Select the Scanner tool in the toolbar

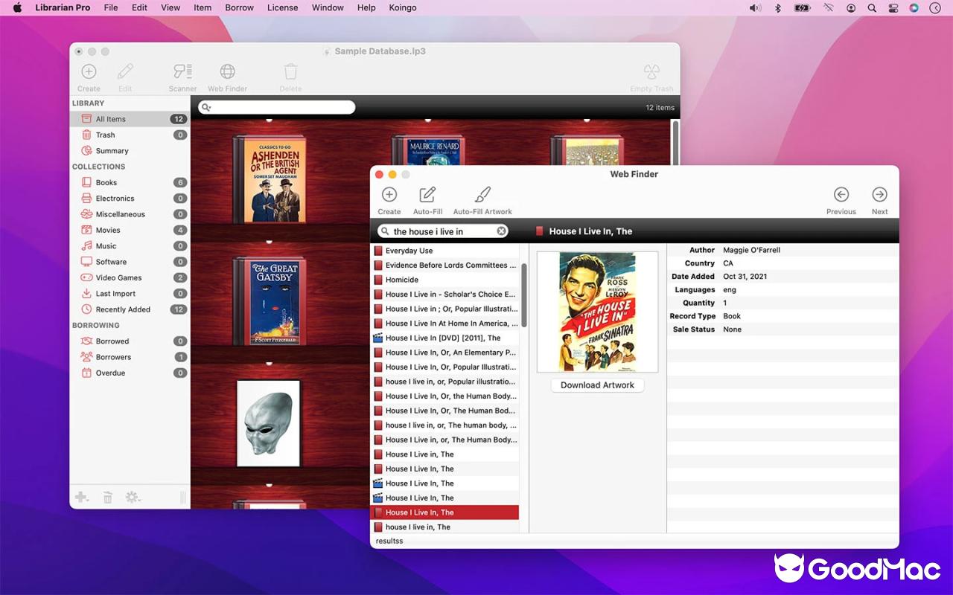click(182, 71)
